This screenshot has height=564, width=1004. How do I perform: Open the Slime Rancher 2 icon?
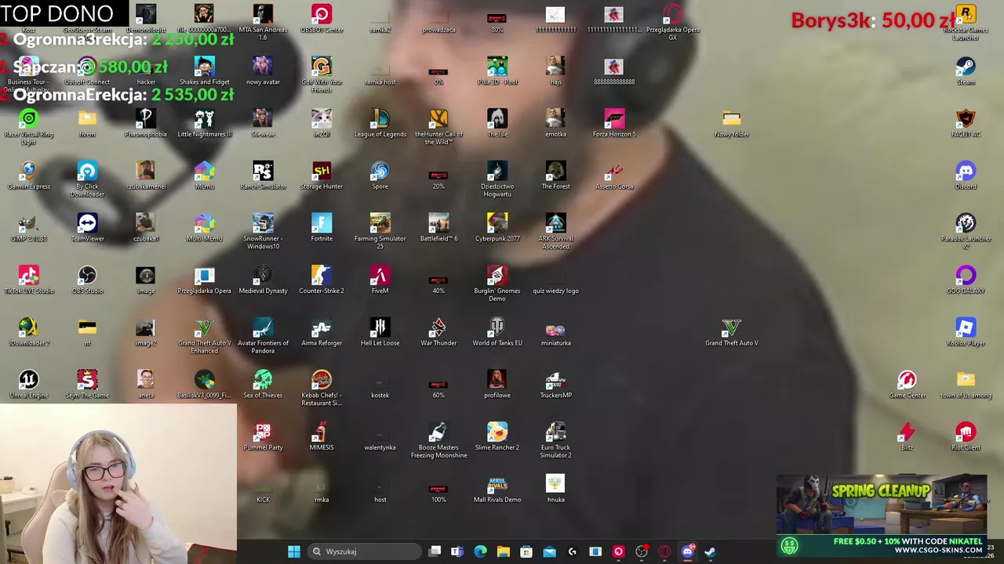[497, 432]
